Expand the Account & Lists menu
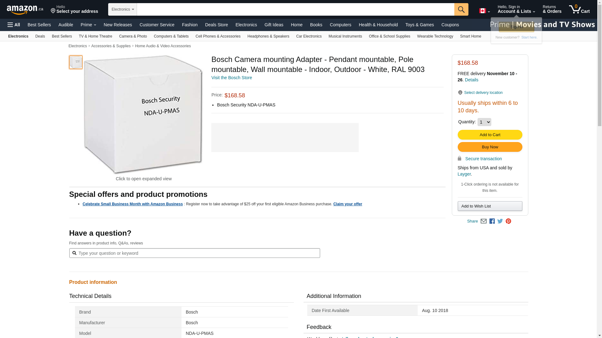Viewport: 602px width, 338px height. pos(516,9)
